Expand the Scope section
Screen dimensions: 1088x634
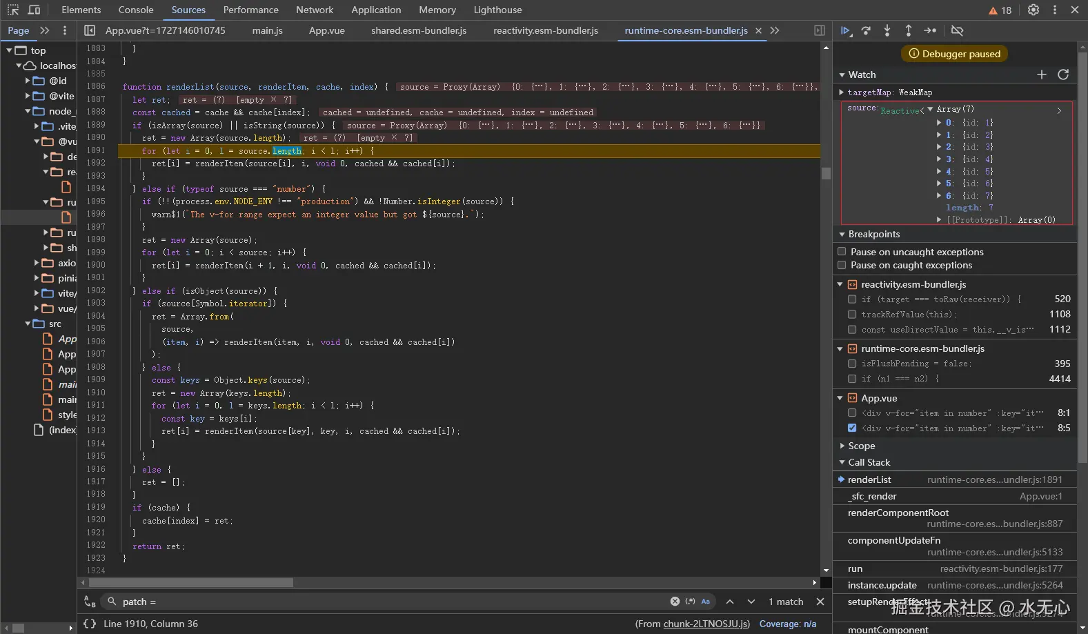[x=861, y=446]
